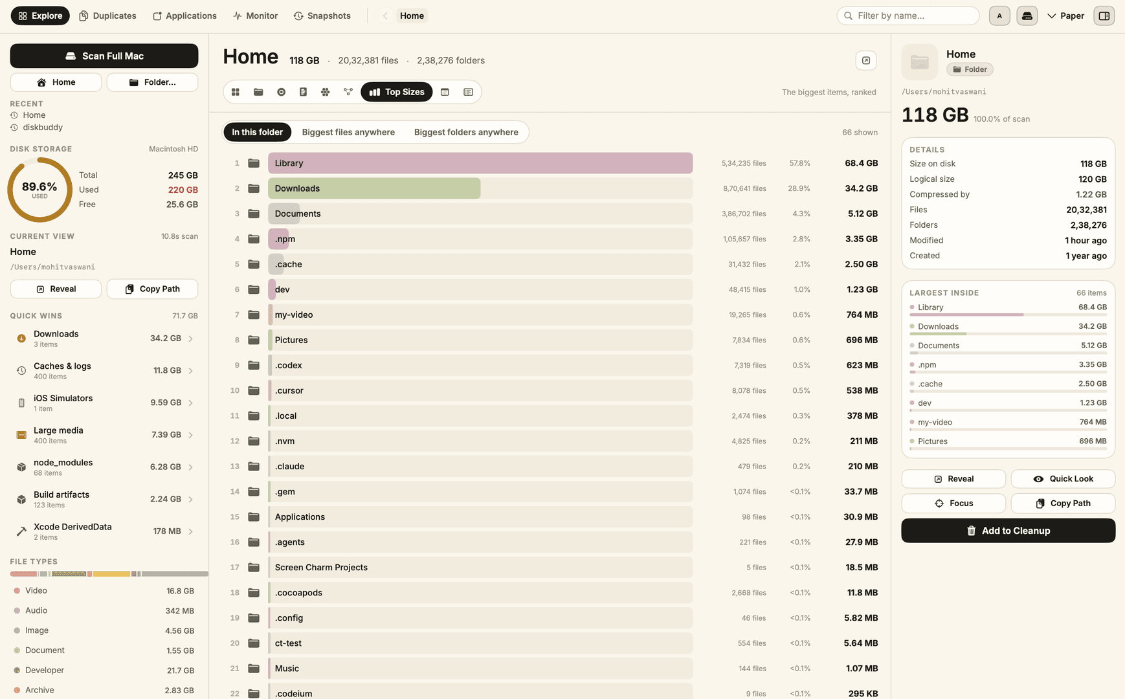Click the Library size bar in list
The height and width of the screenshot is (699, 1125).
point(480,163)
